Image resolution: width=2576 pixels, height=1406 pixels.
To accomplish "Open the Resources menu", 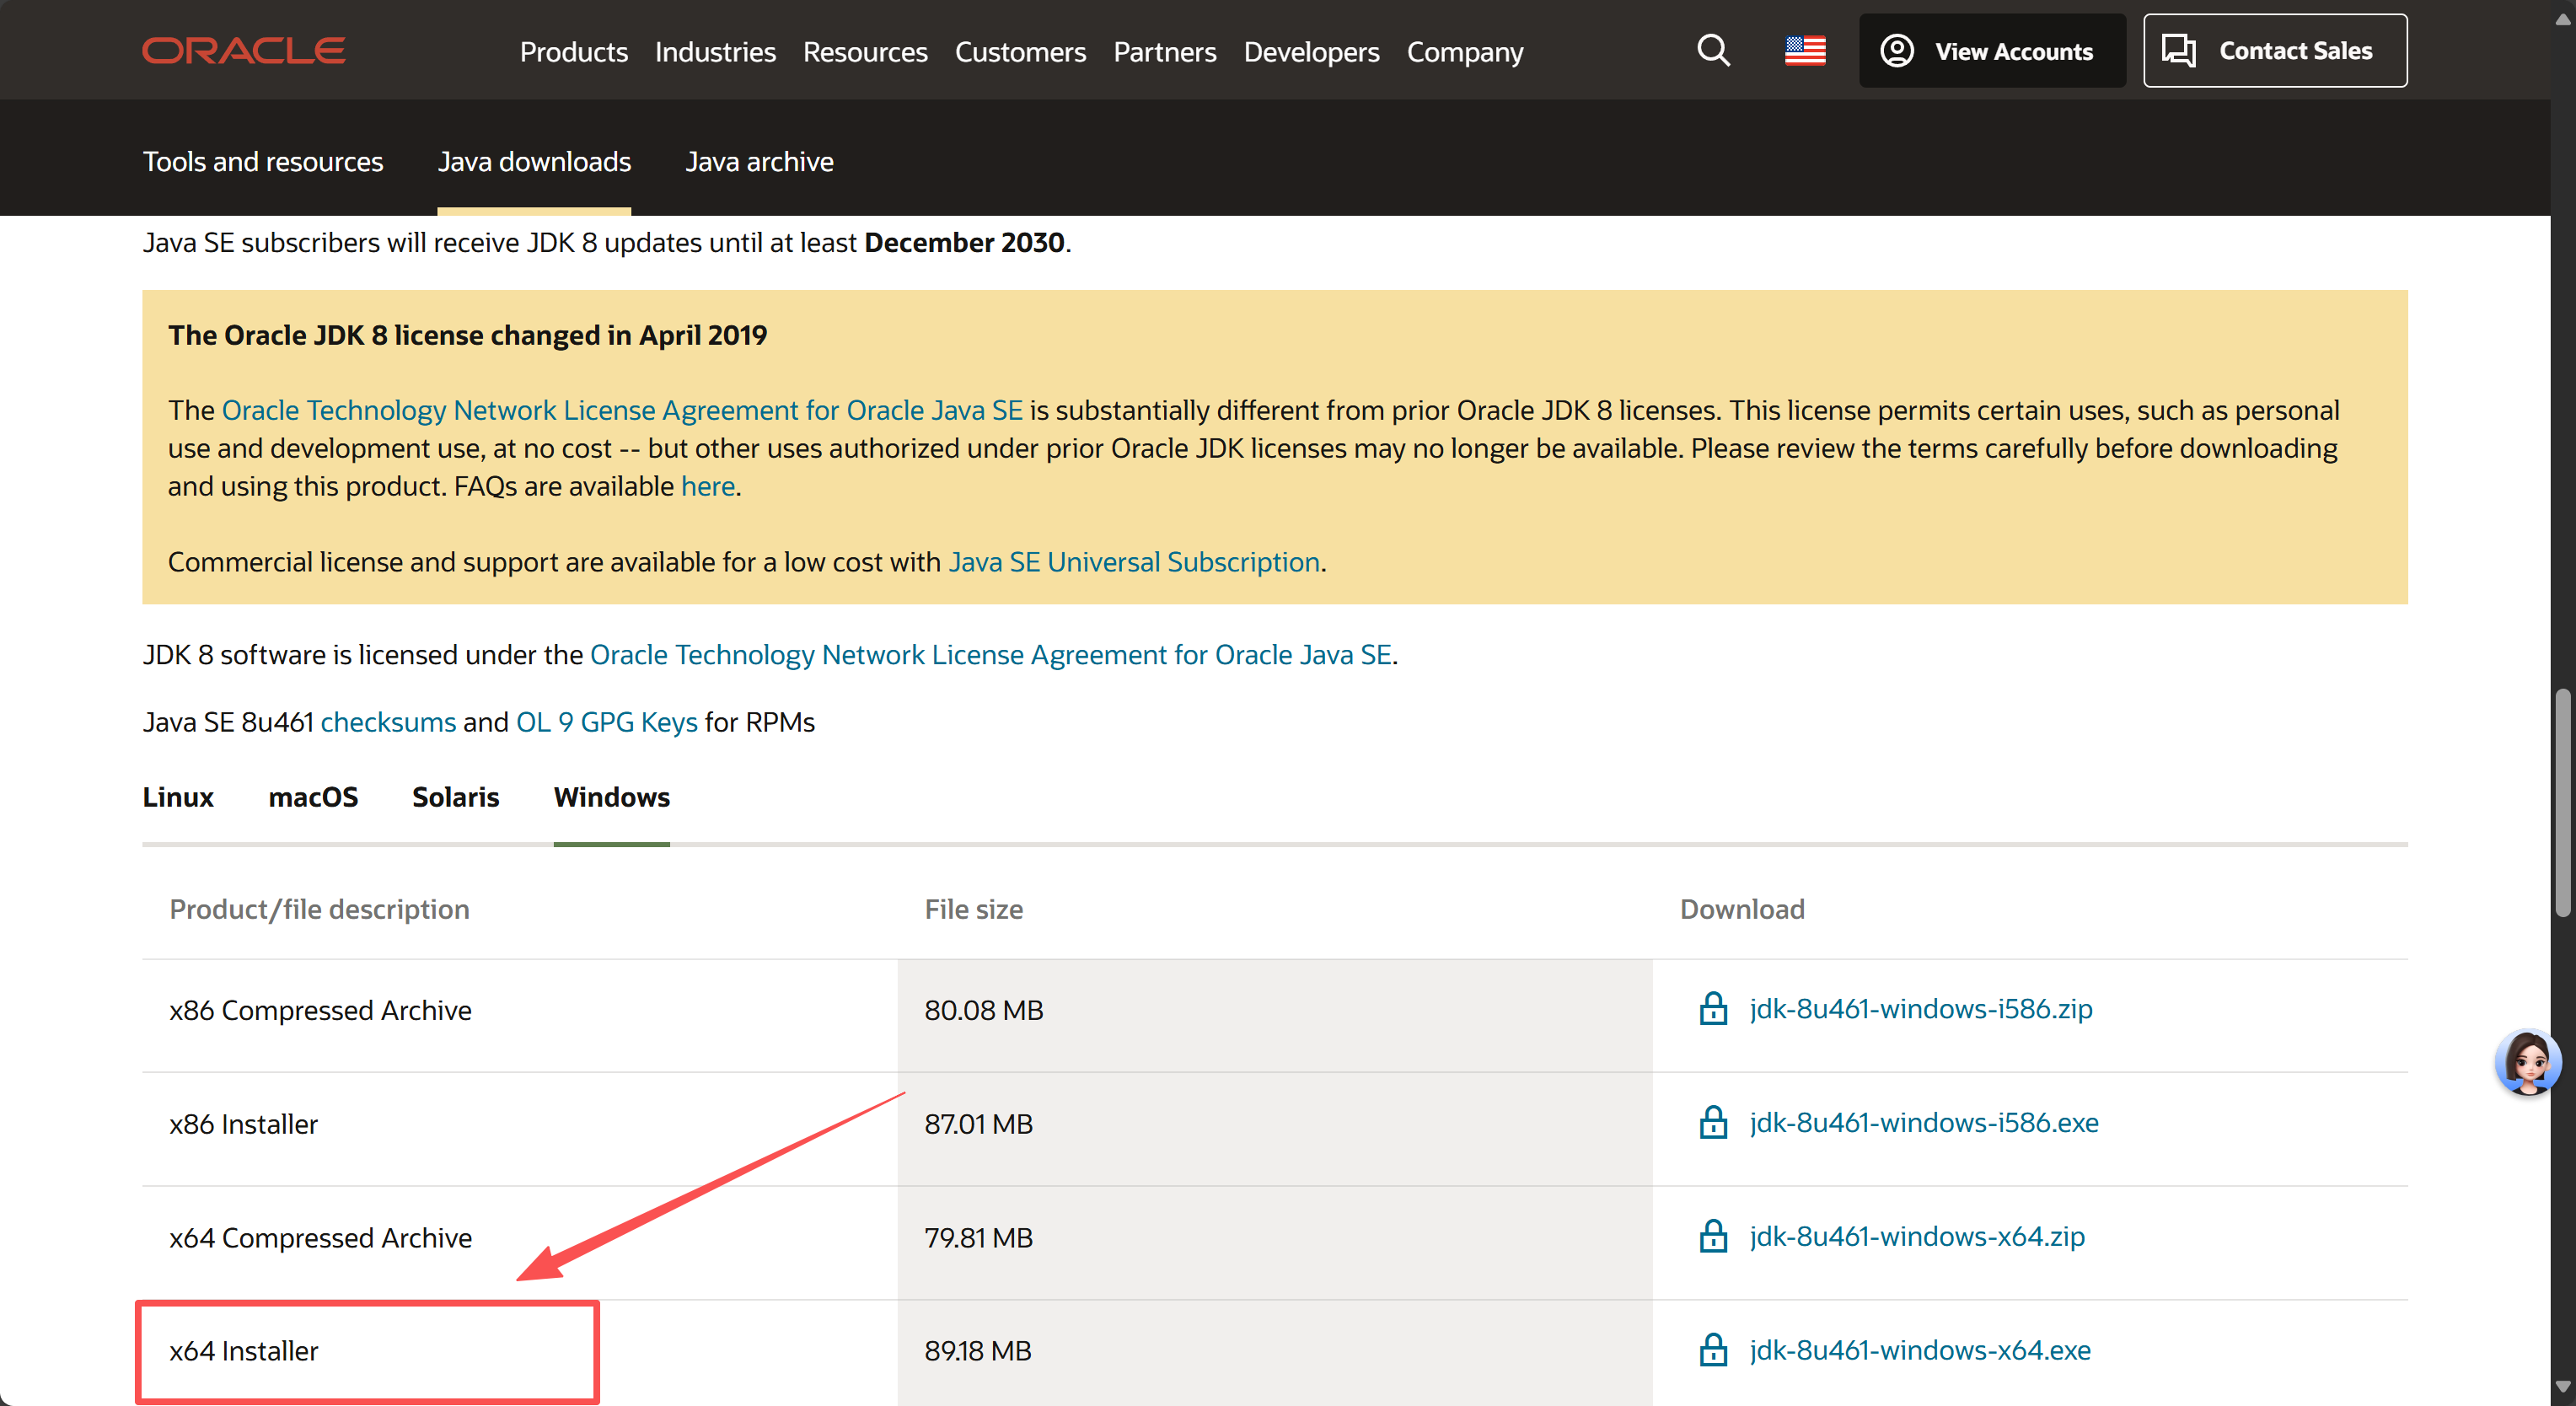I will 865,52.
